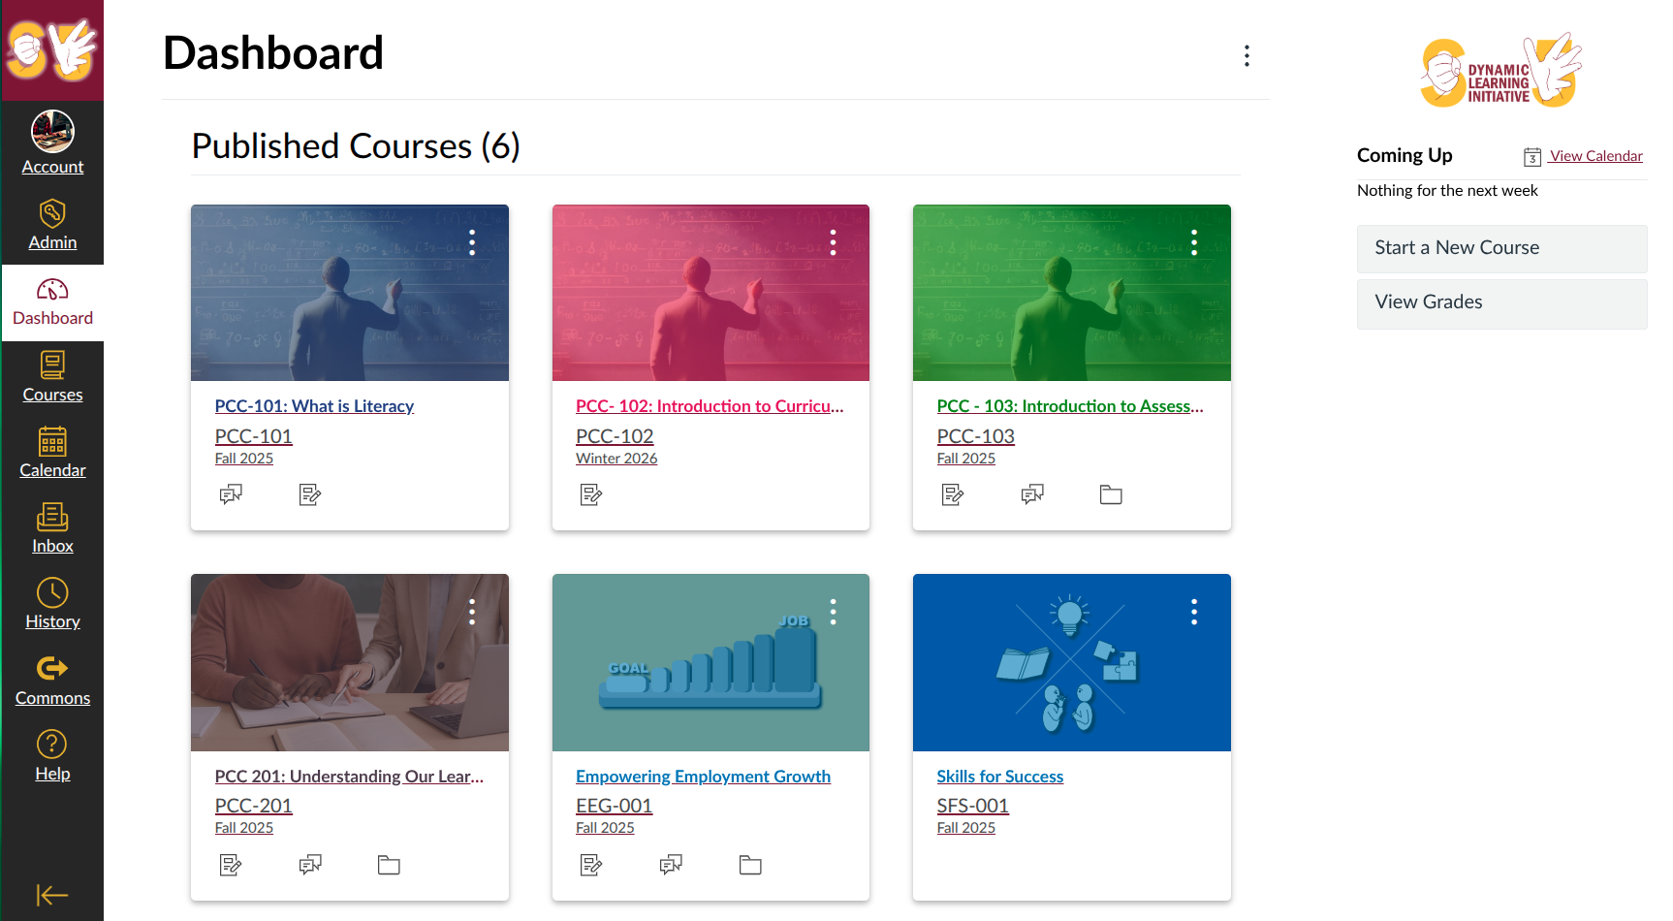Open Inbox from the global navigation
The width and height of the screenshot is (1673, 921).
click(x=52, y=528)
